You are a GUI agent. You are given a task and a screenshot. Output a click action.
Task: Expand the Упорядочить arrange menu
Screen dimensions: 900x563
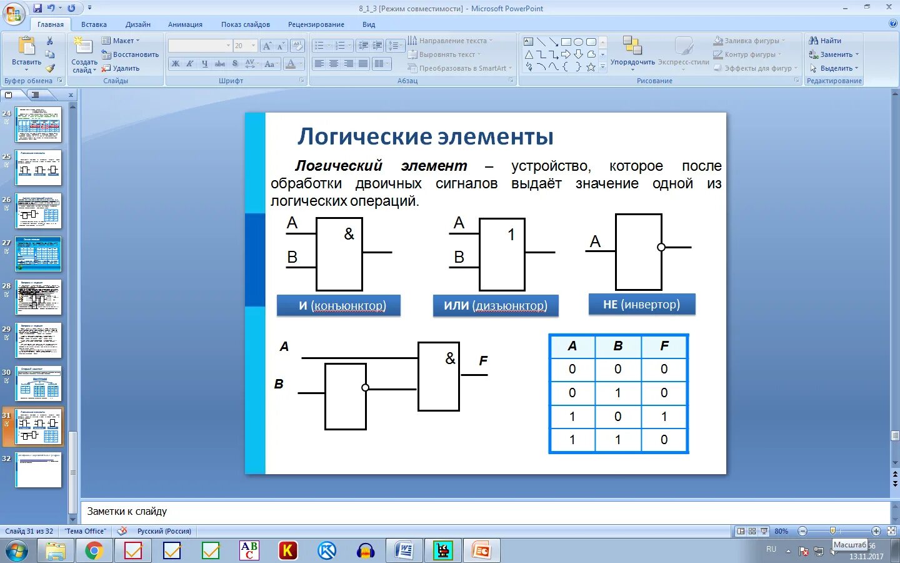632,52
